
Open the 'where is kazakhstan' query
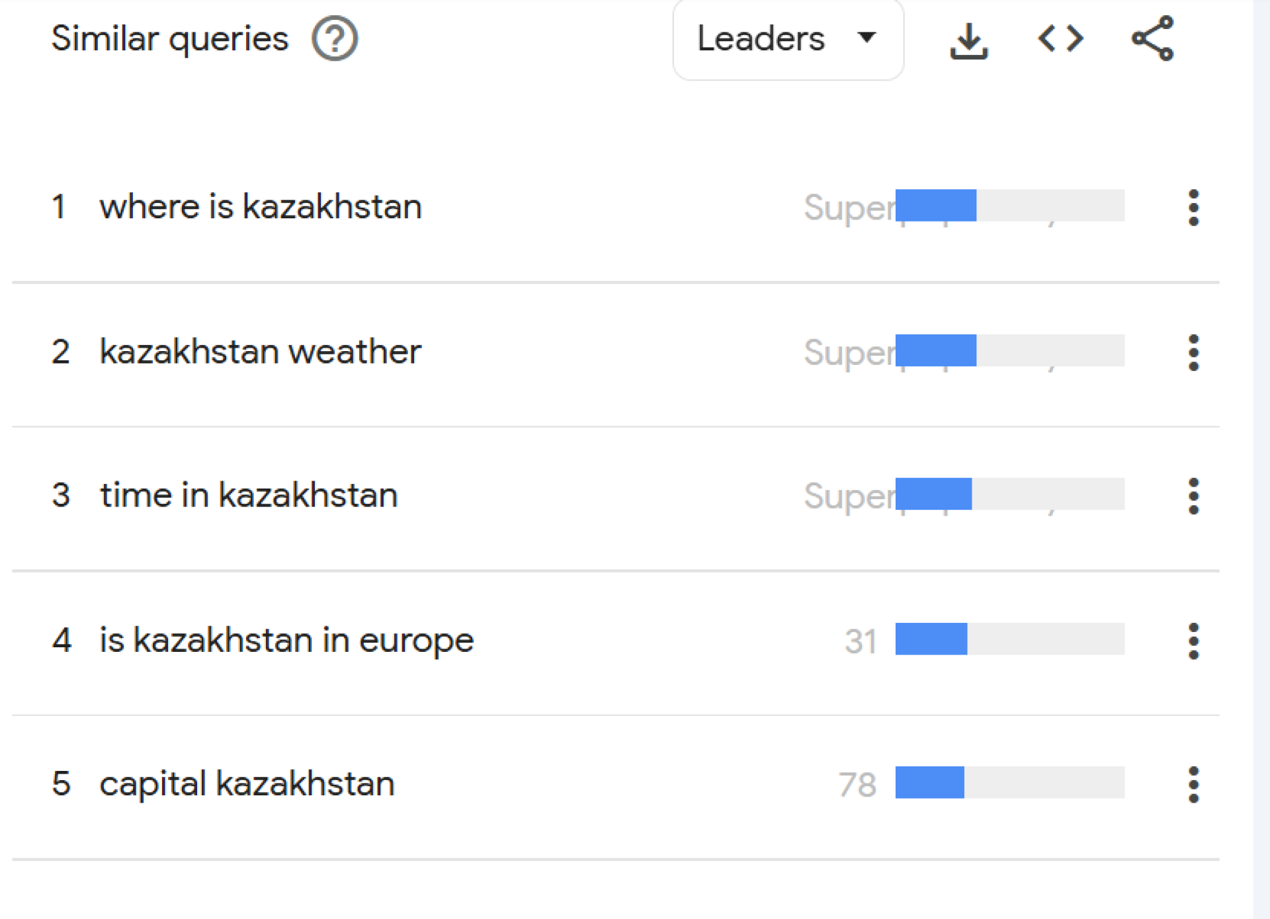point(261,206)
